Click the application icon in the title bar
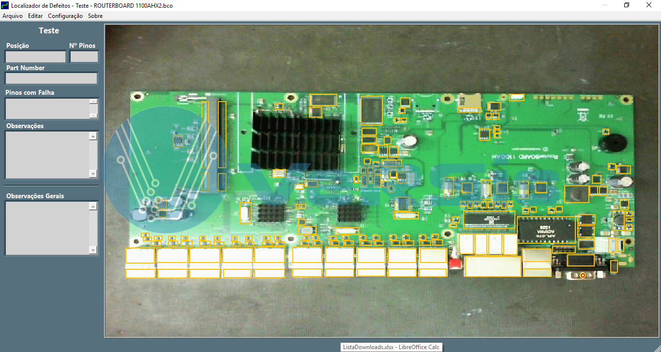The width and height of the screenshot is (661, 352). (x=5, y=5)
